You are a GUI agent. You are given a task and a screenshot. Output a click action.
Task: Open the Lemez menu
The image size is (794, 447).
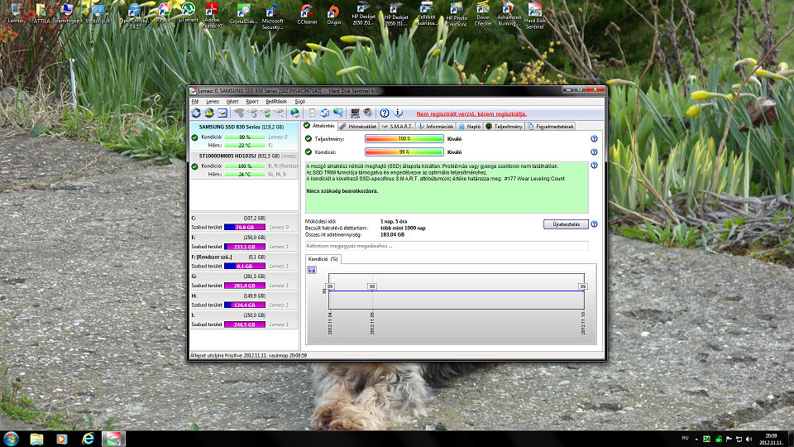click(x=213, y=101)
